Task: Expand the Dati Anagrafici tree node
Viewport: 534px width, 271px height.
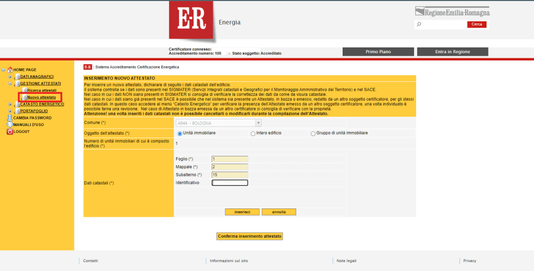Action: pyautogui.click(x=10, y=77)
